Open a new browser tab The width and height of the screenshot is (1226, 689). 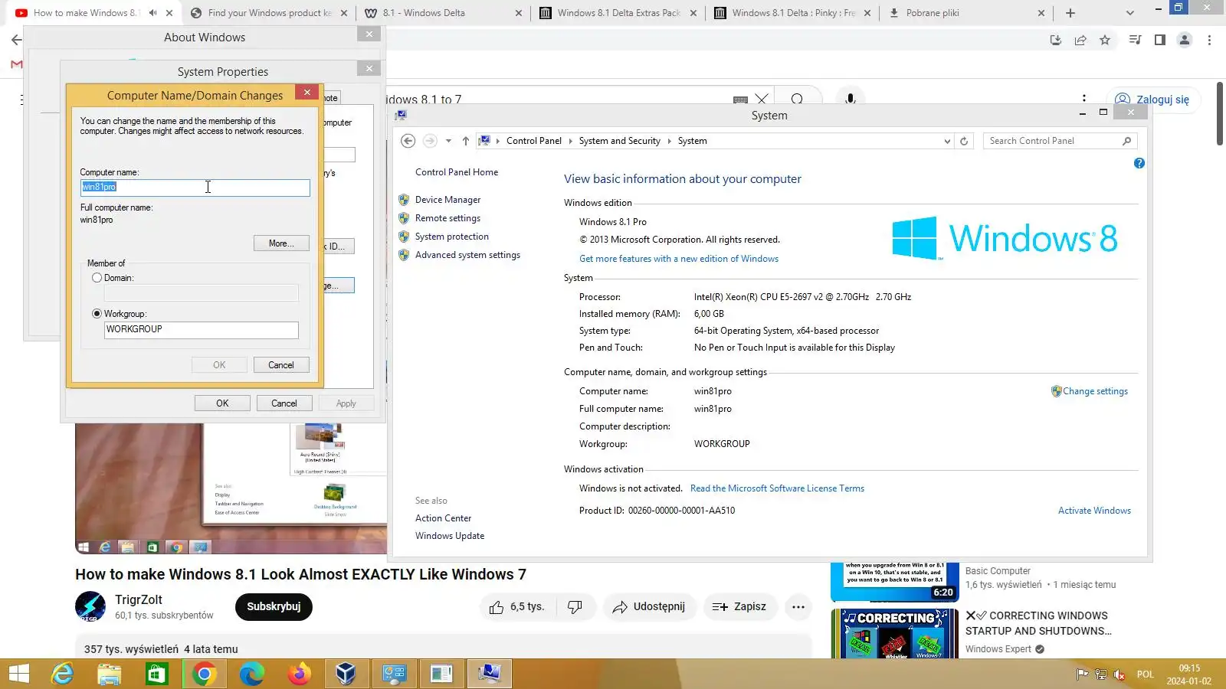click(1070, 13)
